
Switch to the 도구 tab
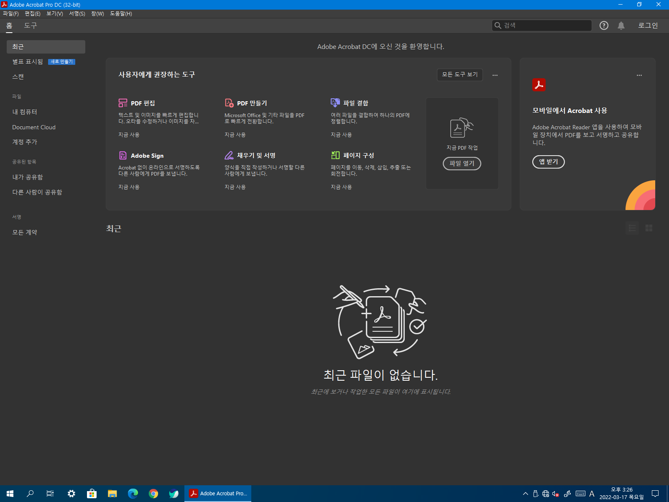point(31,26)
